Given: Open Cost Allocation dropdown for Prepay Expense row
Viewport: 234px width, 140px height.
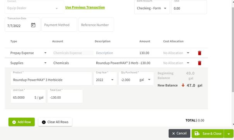Looking at the screenshot, I should 188,53.
